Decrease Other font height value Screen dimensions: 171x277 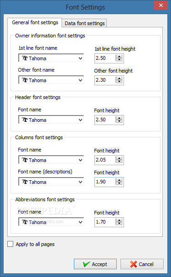[119, 82]
